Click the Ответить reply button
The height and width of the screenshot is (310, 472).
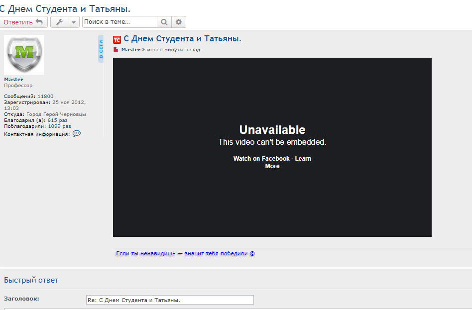(23, 22)
